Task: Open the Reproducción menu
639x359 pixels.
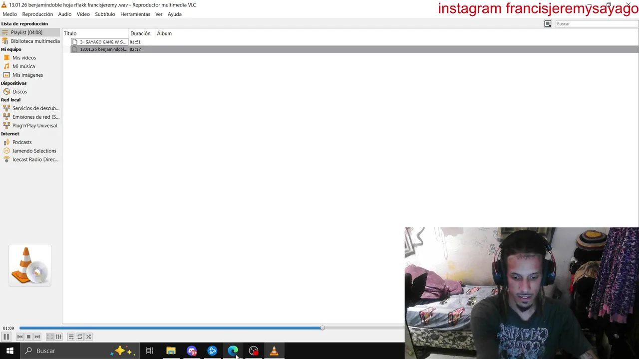Action: [x=37, y=14]
